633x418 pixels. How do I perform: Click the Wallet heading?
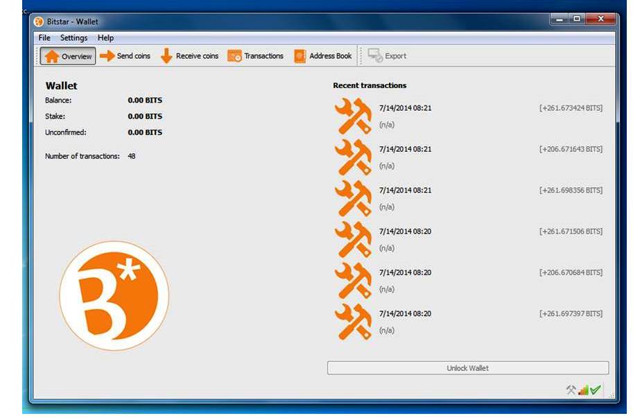coord(62,86)
